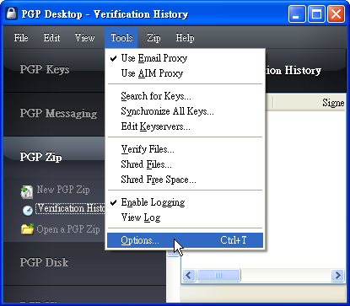
Task: Click the New PGP Zip link
Action: (x=63, y=190)
